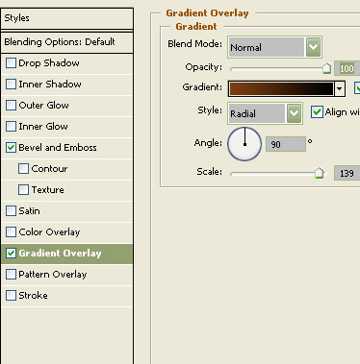The image size is (360, 364).
Task: Enable the Pattern Overlay checkbox
Action: pyautogui.click(x=11, y=275)
